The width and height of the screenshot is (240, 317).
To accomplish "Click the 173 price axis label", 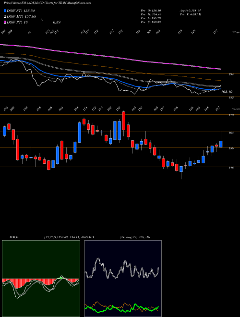I will (x=231, y=115).
